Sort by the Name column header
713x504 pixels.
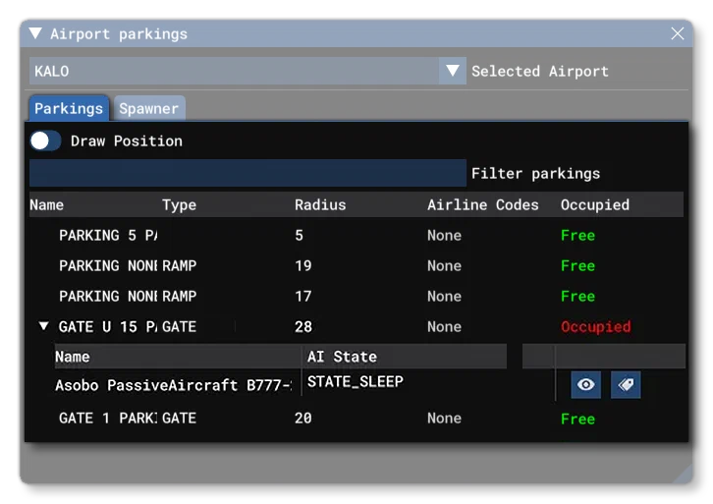click(x=47, y=204)
